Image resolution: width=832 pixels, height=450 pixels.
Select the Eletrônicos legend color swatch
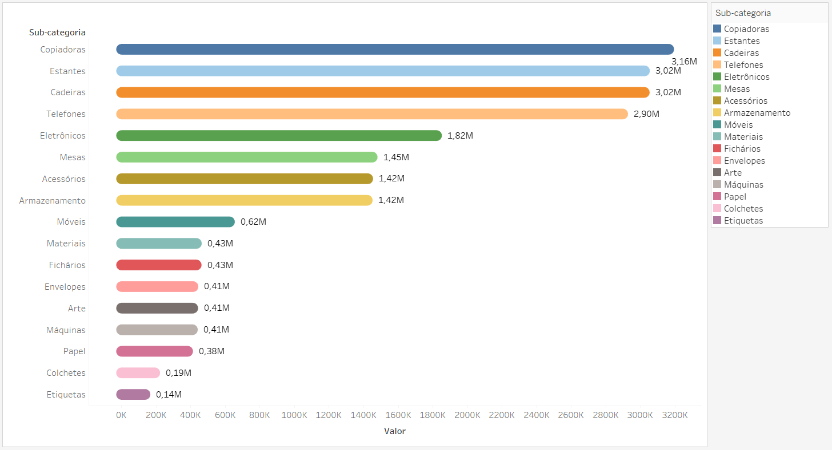(x=717, y=76)
